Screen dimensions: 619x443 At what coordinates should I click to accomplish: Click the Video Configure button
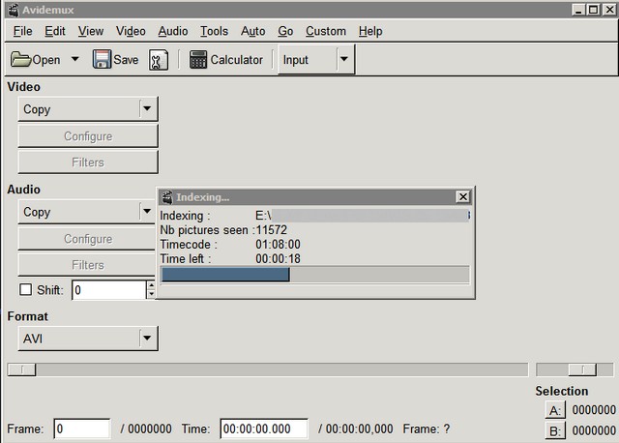pos(88,136)
